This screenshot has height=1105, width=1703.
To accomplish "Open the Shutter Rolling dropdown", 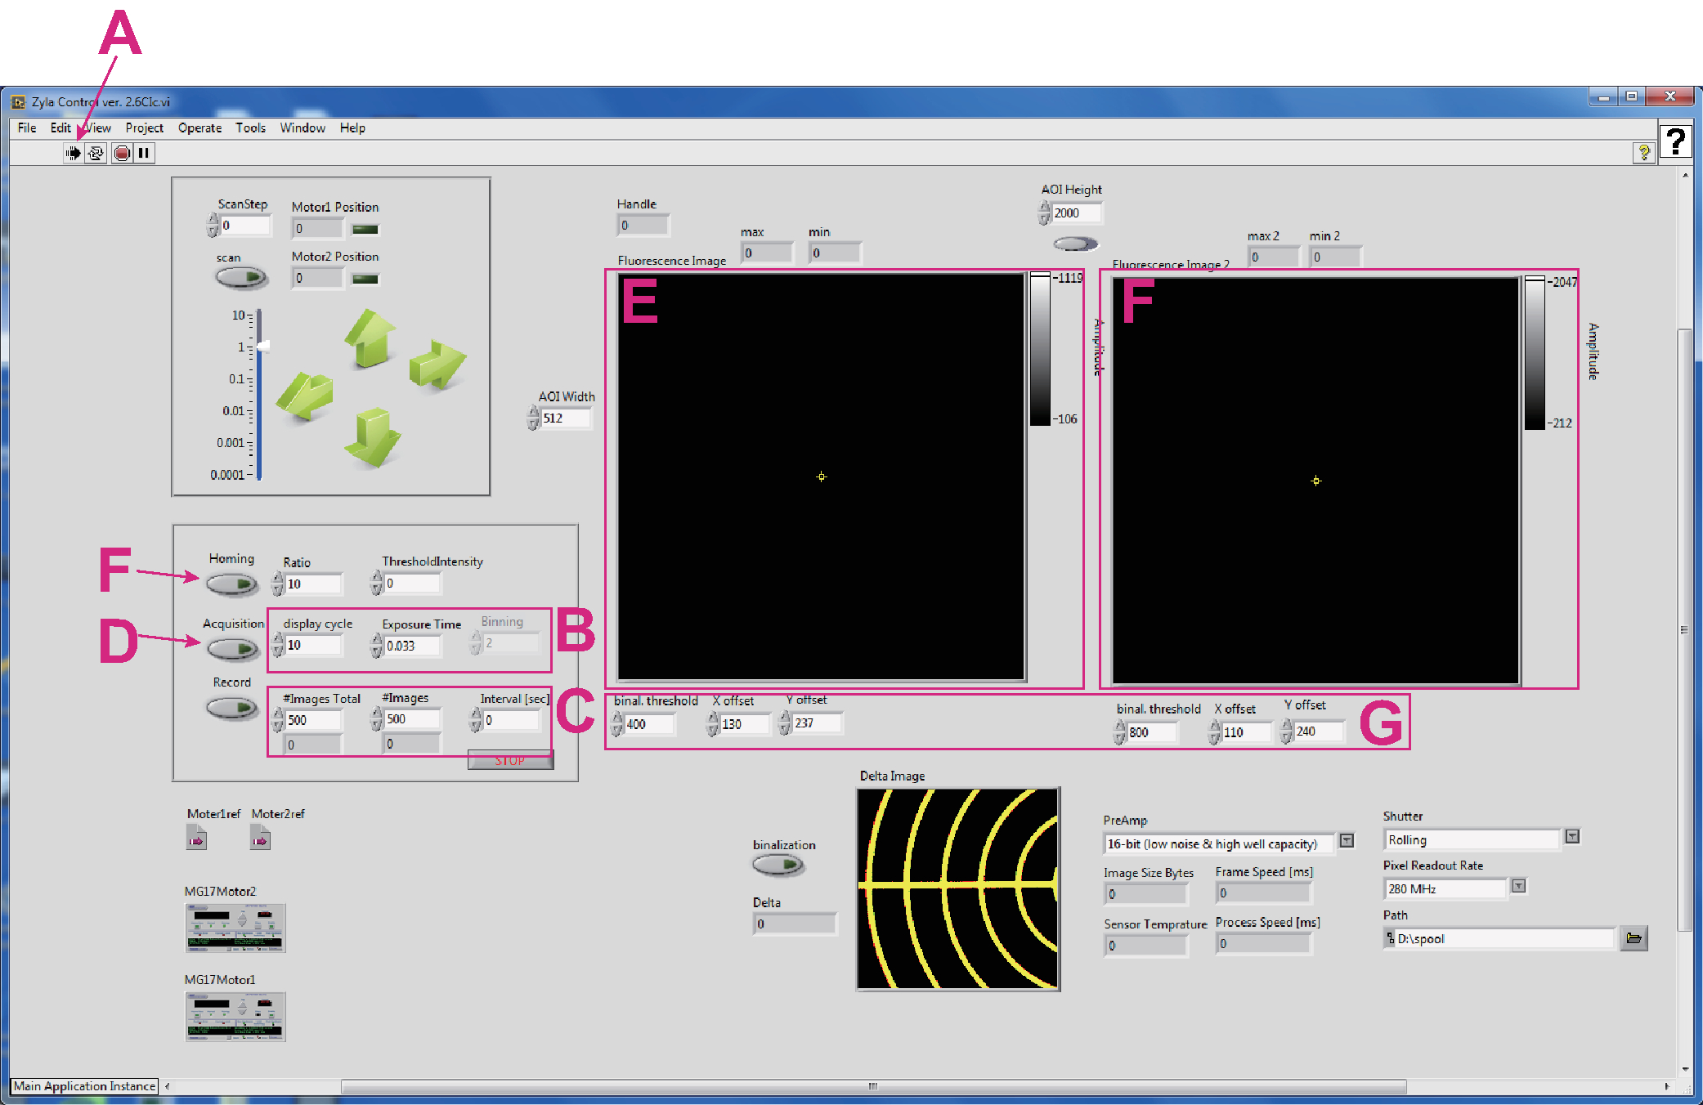I will 1571,837.
